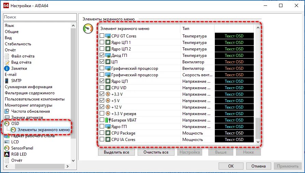The width and height of the screenshot is (305, 173).
Task: Click the SMTP server icon
Action: tap(7, 81)
